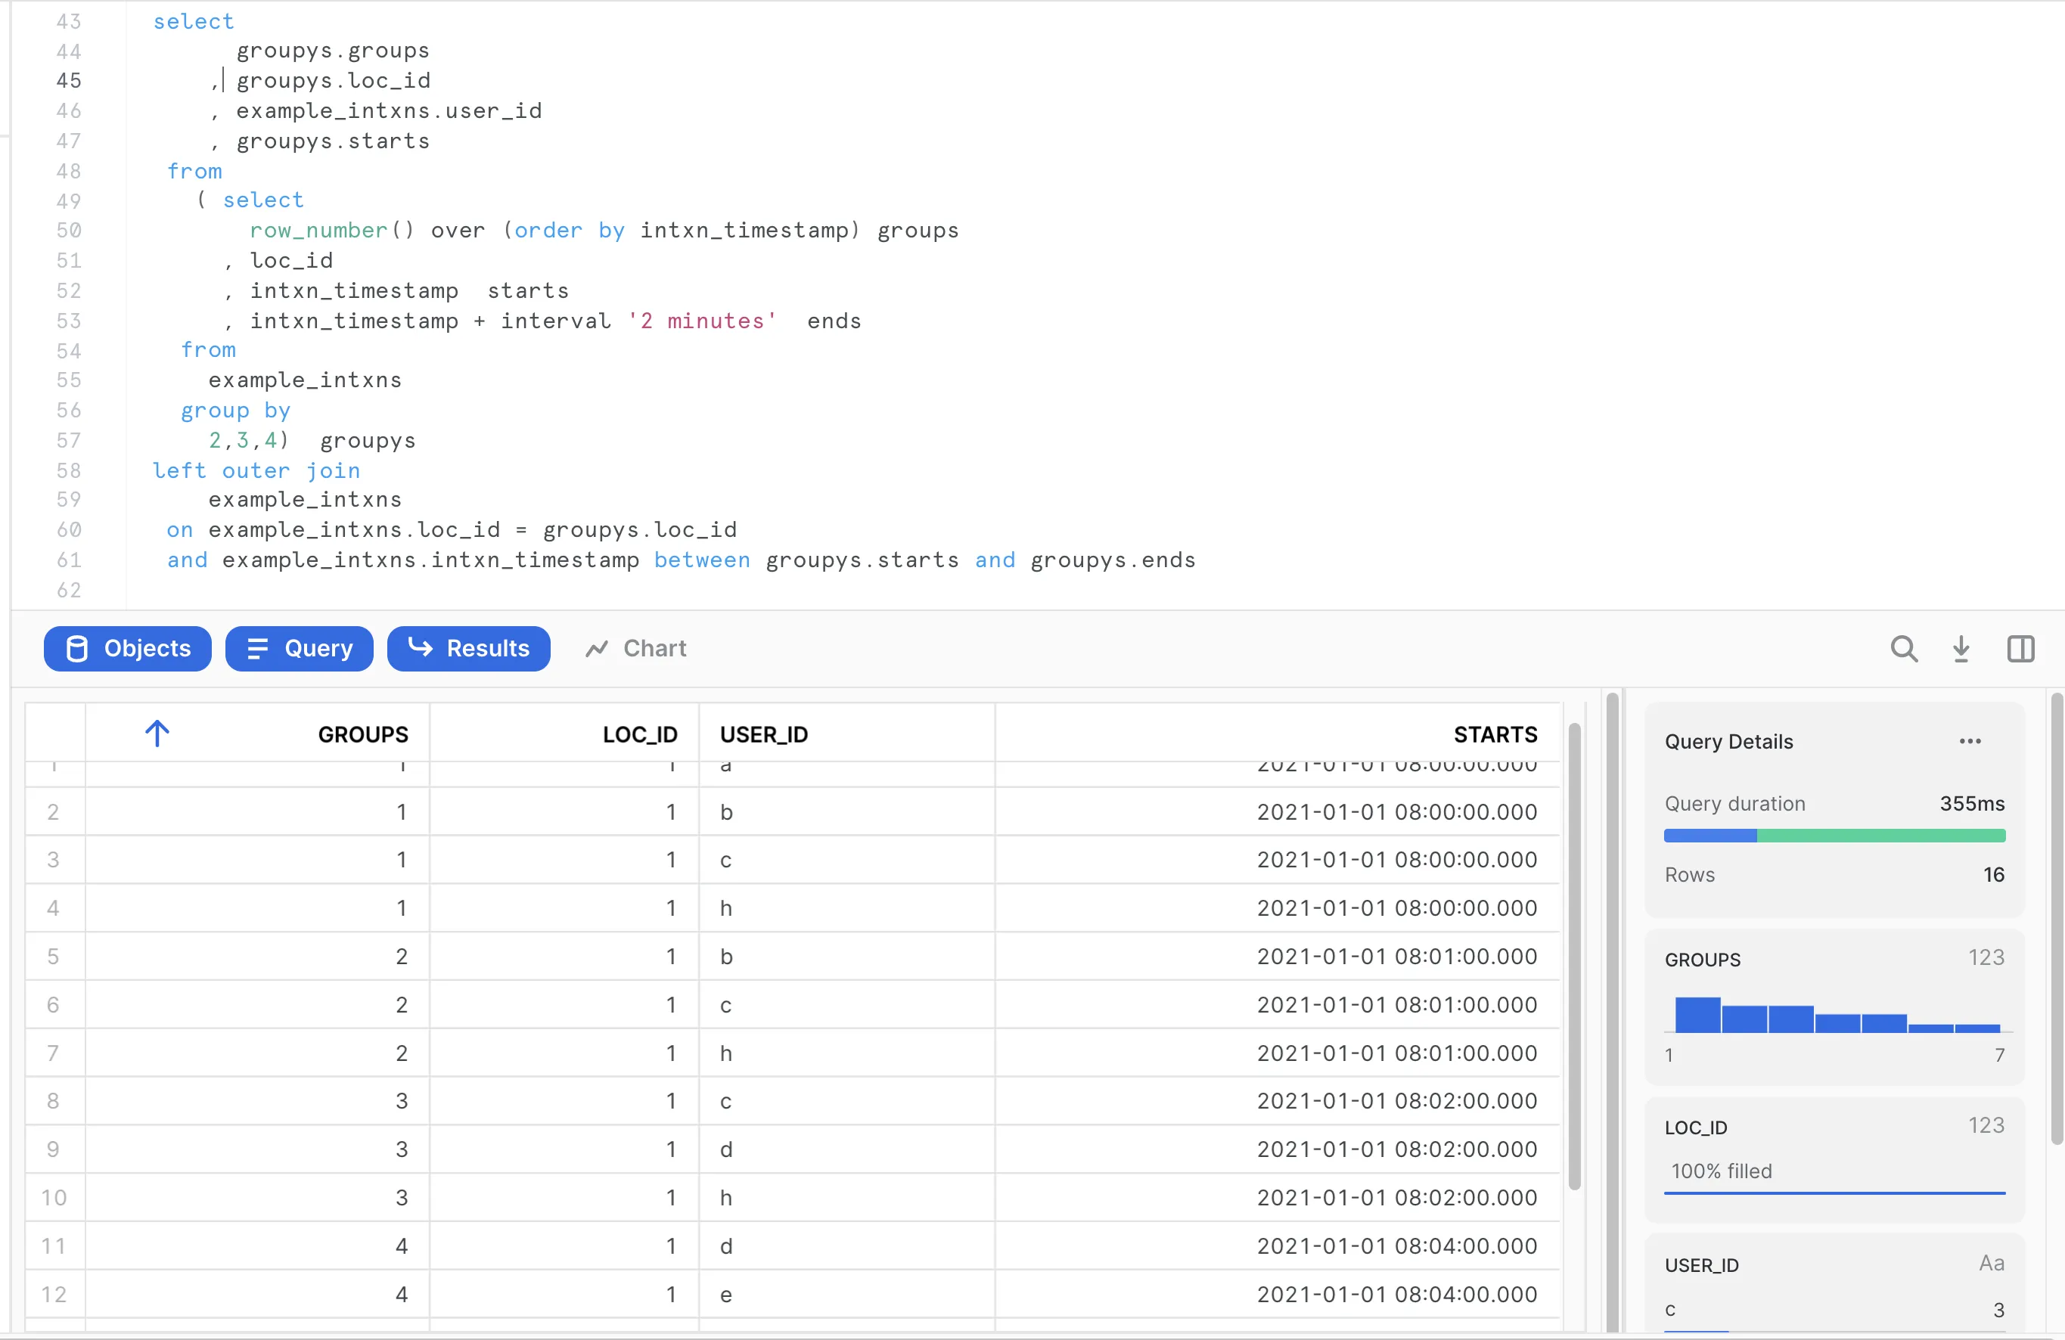Open the LOC_ID column header menu
The image size is (2065, 1340).
(639, 734)
